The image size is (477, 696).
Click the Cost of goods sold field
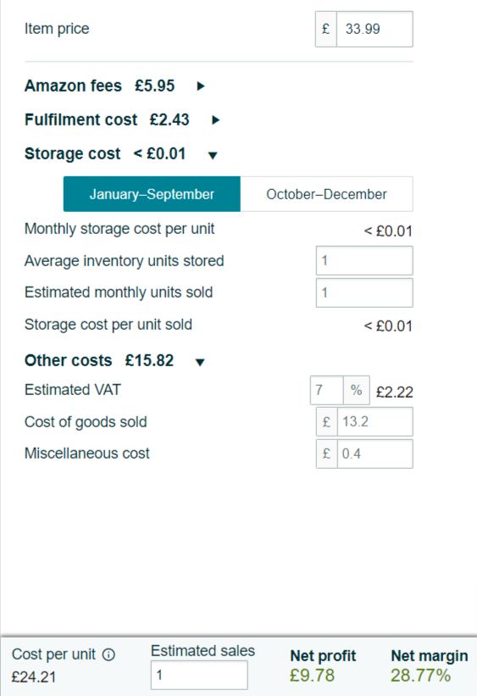point(375,421)
